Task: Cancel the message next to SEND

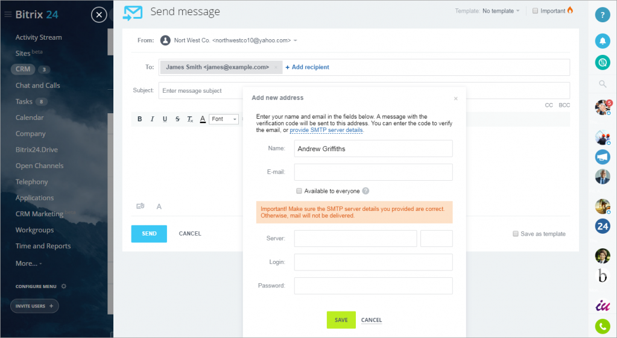Action: pyautogui.click(x=190, y=233)
